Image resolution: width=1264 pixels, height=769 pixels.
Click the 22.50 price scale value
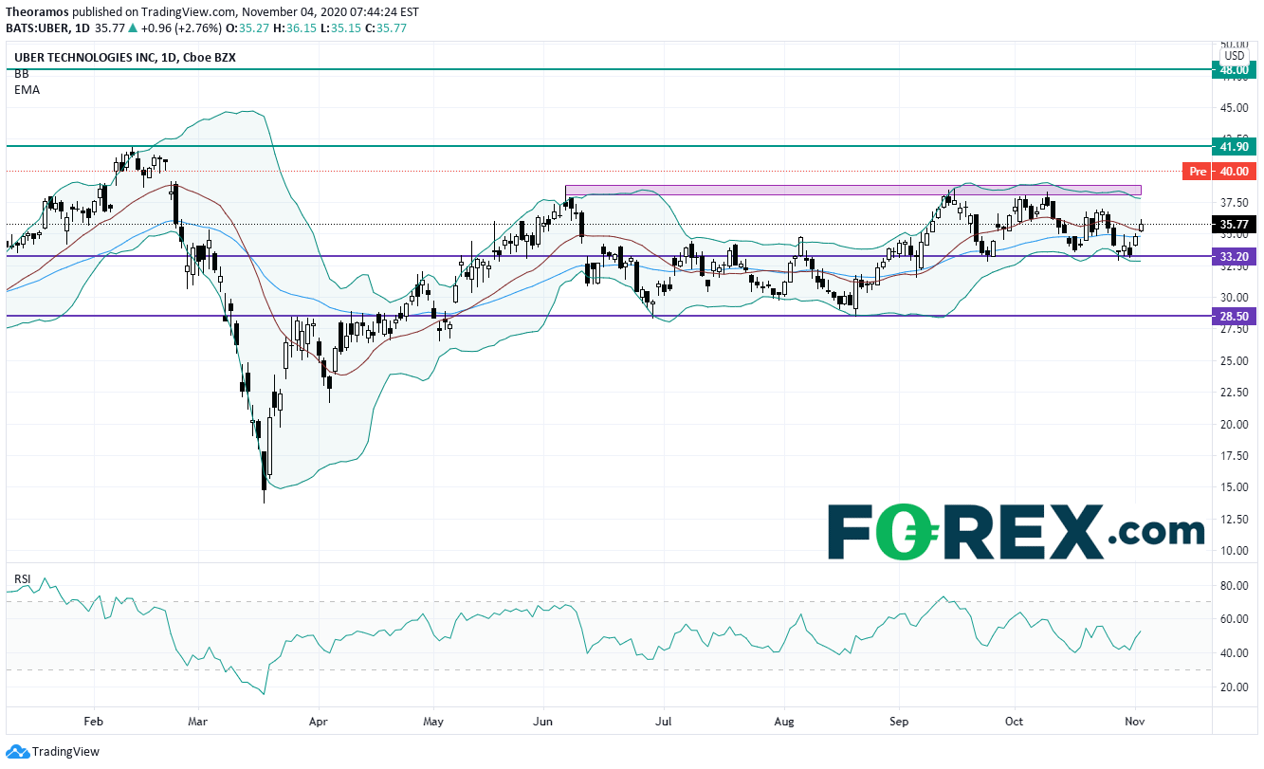click(1235, 393)
